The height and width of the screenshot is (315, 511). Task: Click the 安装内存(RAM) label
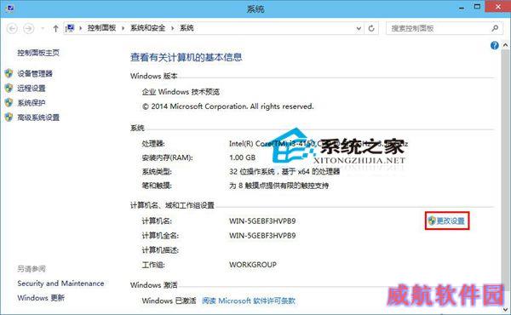pyautogui.click(x=167, y=157)
